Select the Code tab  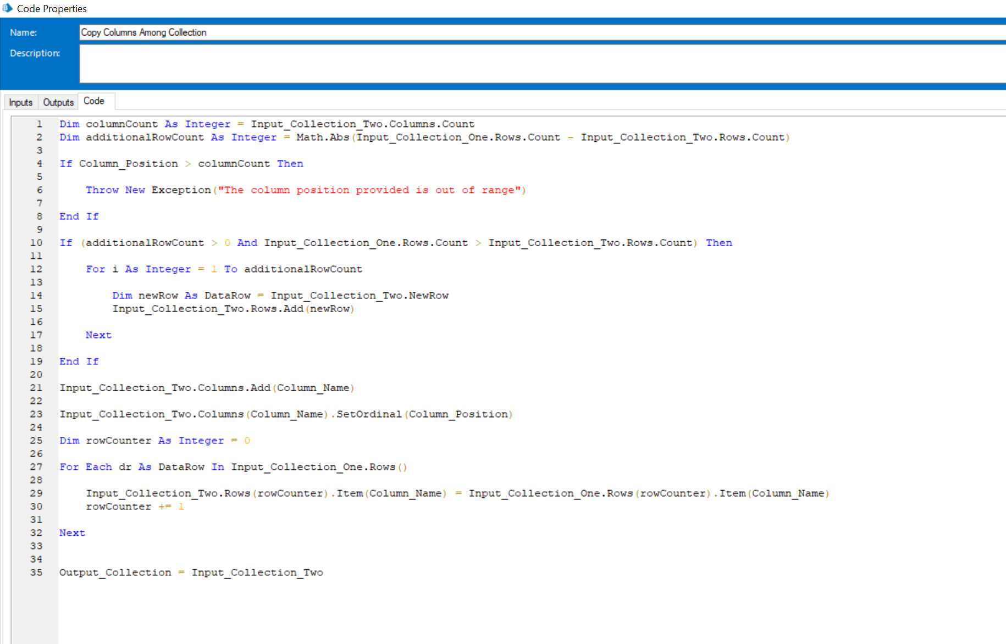click(95, 101)
